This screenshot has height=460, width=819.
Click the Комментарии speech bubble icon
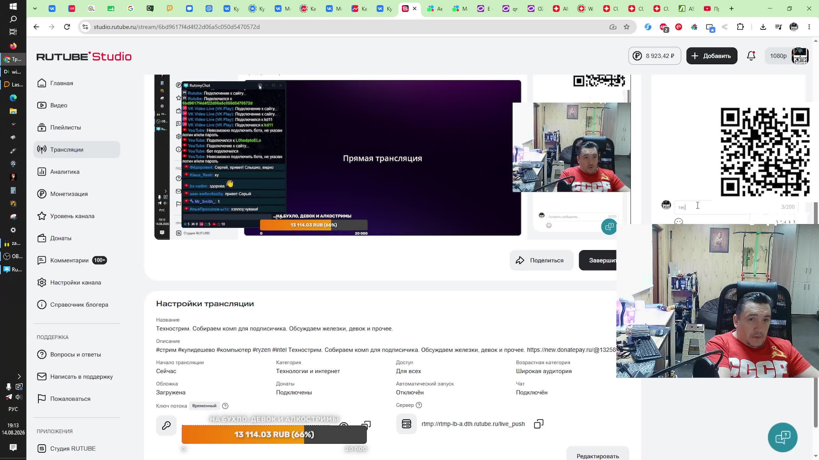(x=42, y=260)
